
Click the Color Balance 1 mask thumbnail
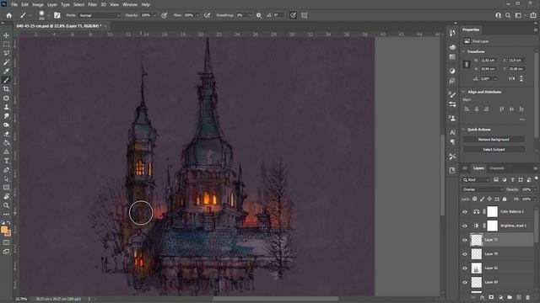click(492, 211)
